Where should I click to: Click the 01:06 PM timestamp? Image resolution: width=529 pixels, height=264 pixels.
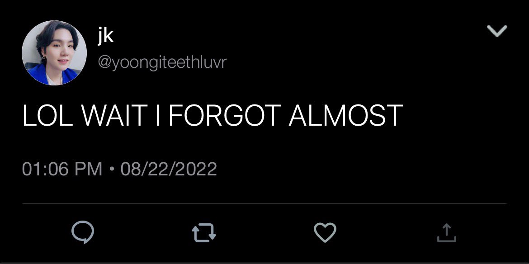point(62,169)
